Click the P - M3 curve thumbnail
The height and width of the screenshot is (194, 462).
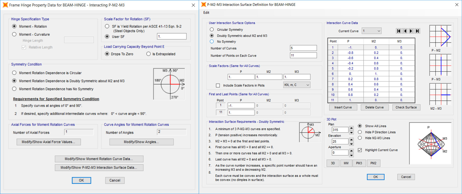440,65
